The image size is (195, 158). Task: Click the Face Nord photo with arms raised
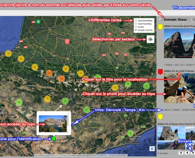click(190, 133)
